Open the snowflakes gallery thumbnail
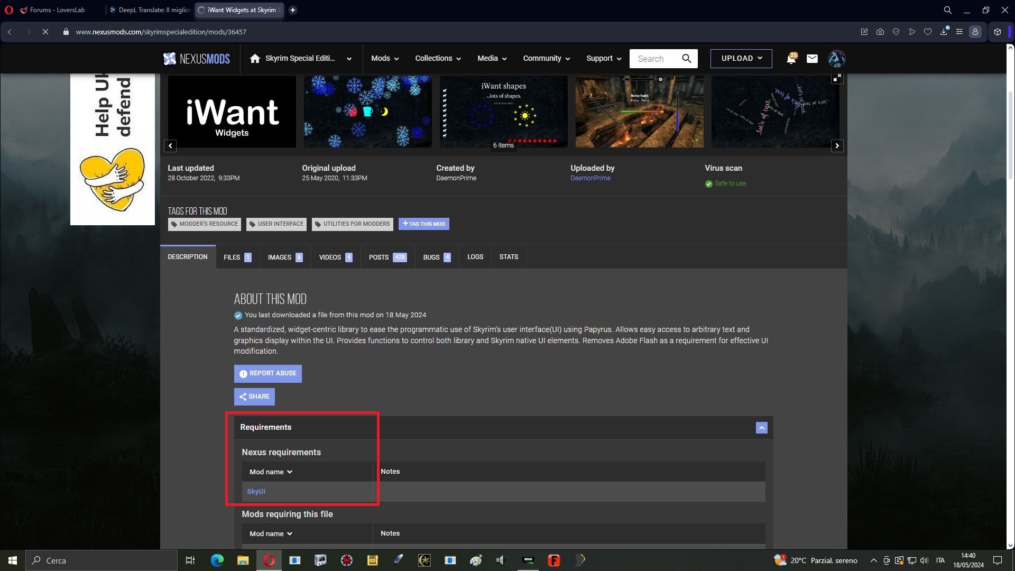 point(368,112)
